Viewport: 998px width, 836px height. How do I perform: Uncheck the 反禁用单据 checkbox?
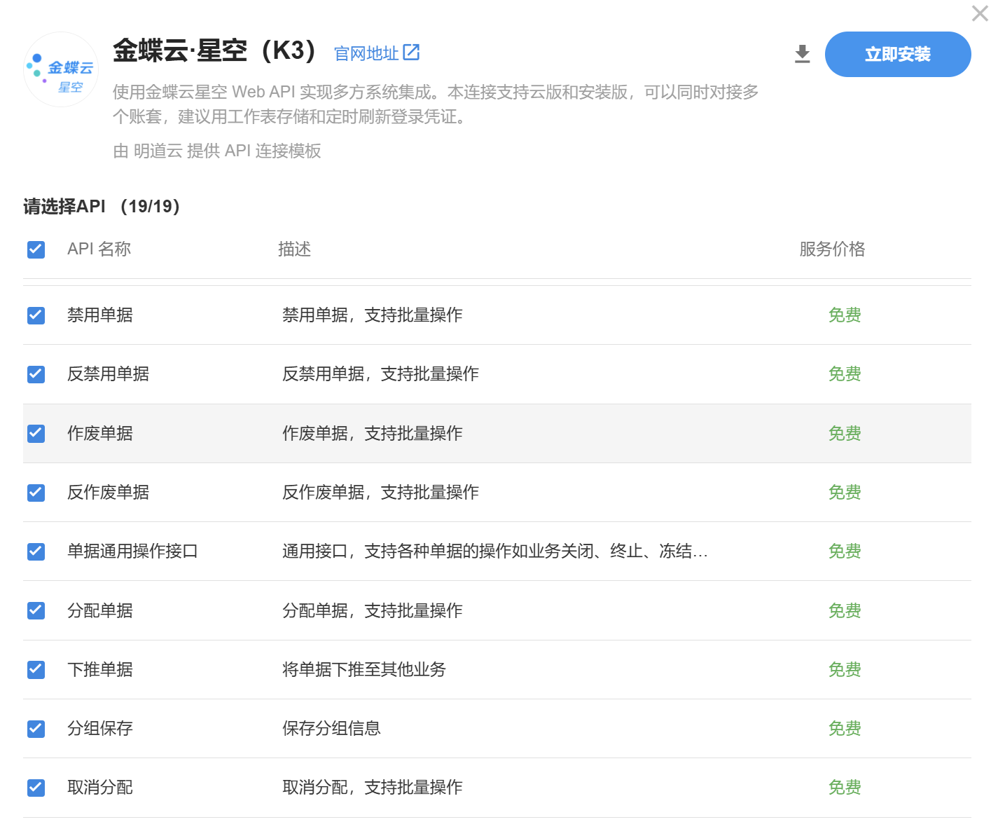tap(36, 374)
